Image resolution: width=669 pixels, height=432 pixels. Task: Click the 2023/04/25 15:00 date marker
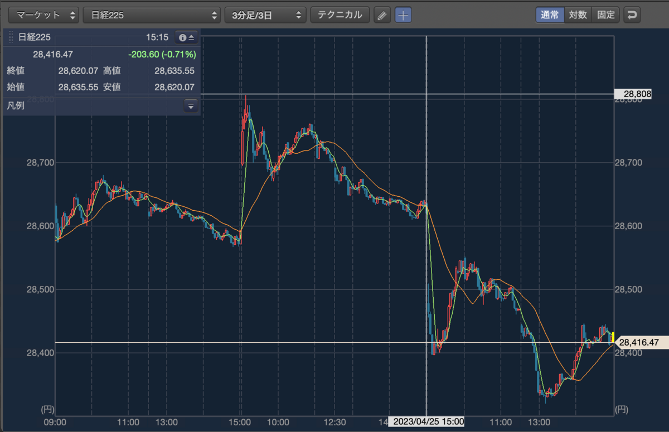tap(426, 421)
